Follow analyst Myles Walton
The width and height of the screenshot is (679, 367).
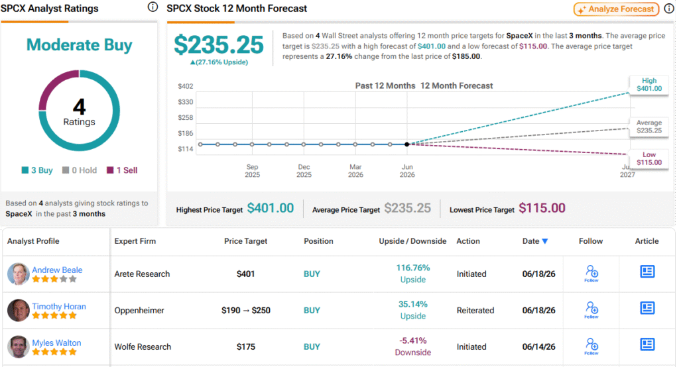pyautogui.click(x=591, y=346)
